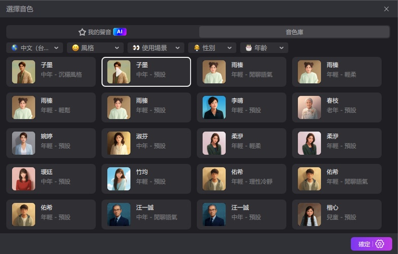Choose 雨榛 年輕 - 輕柔 voice avatar
Viewport: 398px width, 254px height.
coord(310,72)
